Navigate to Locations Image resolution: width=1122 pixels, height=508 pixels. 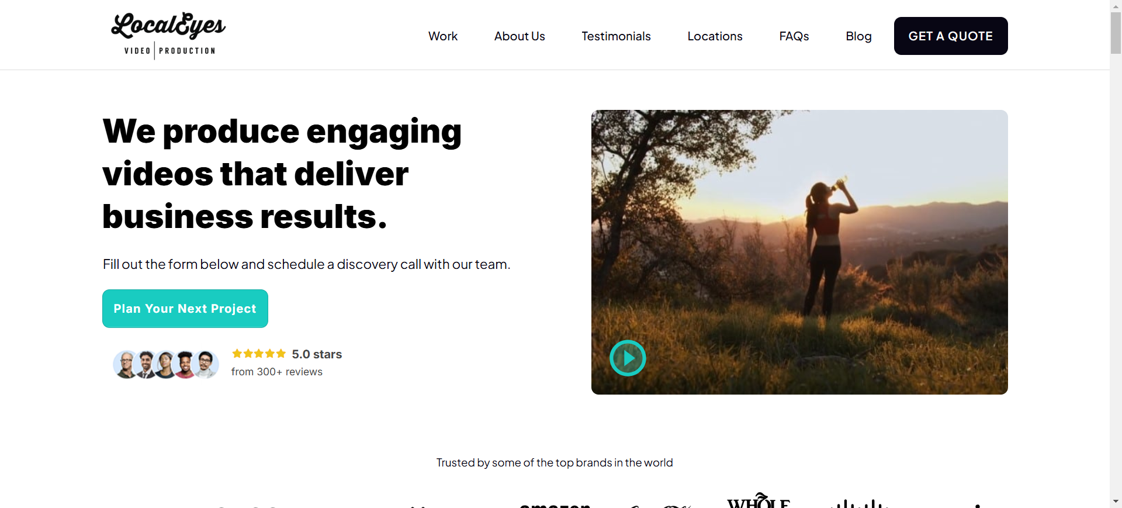715,36
